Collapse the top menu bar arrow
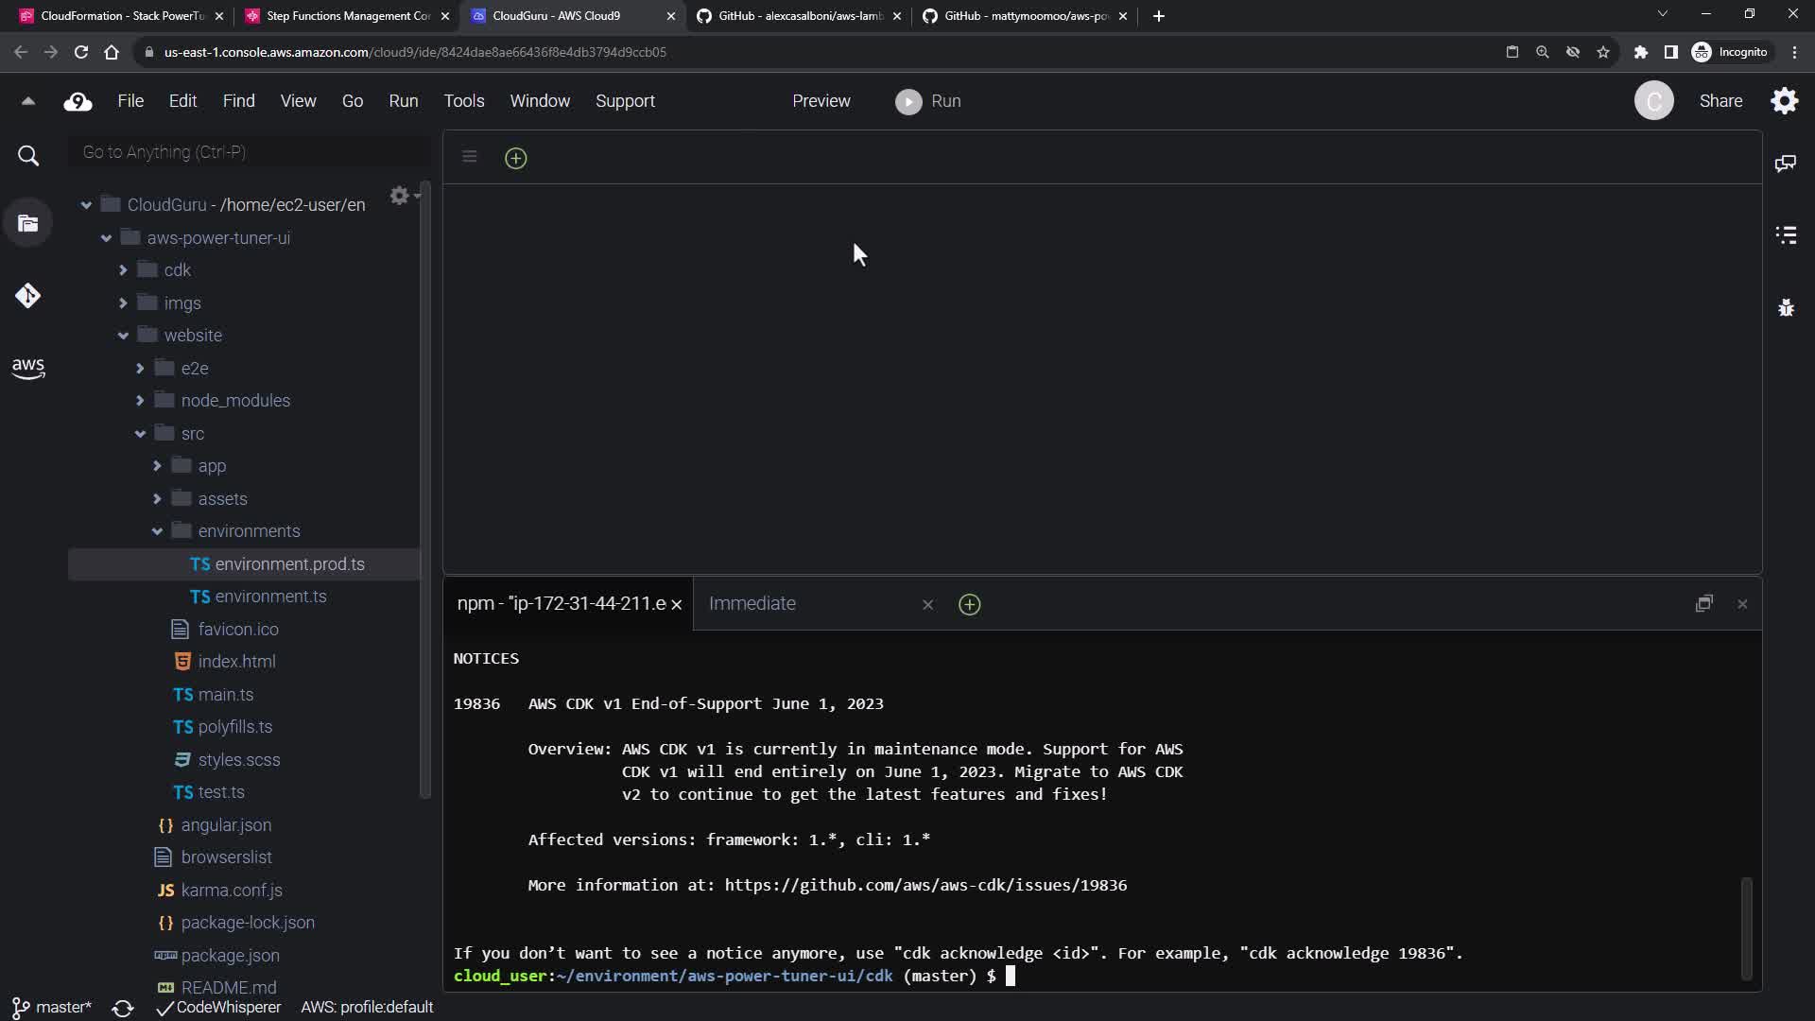 [27, 101]
